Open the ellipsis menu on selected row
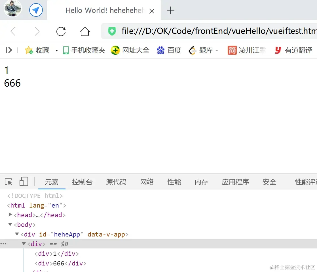Viewport: 317px width, 272px height. click(3, 244)
